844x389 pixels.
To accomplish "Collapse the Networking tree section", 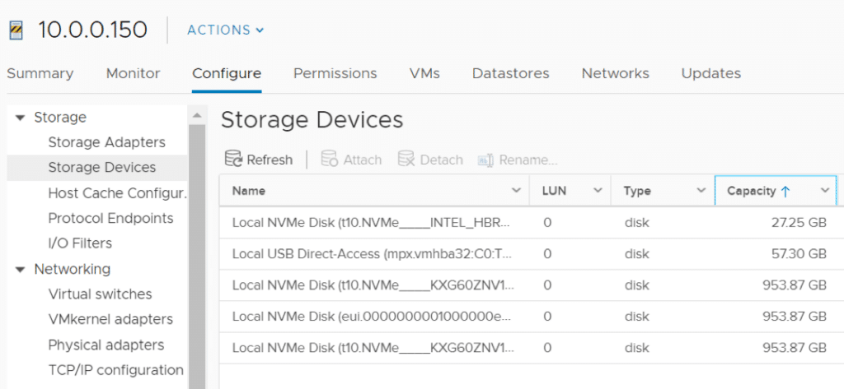I will tap(21, 269).
